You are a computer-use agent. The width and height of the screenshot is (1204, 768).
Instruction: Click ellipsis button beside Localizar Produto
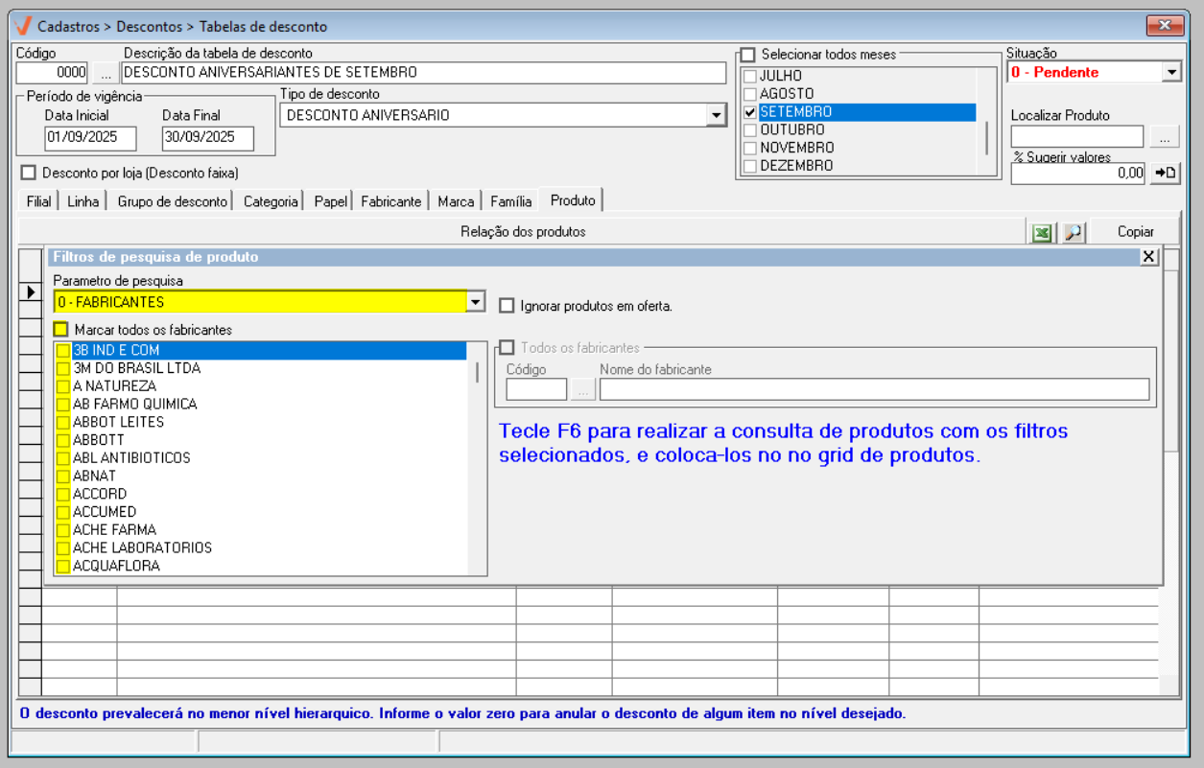pos(1164,137)
